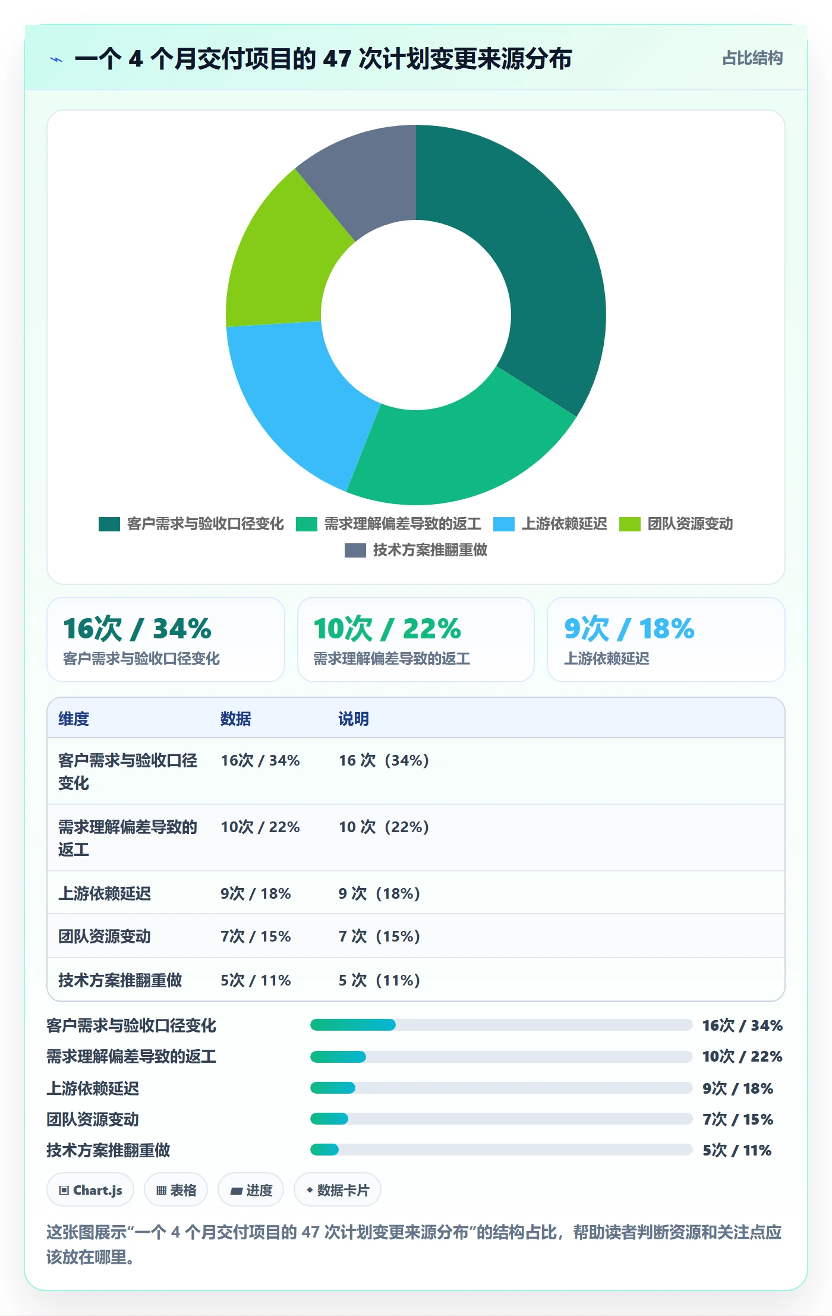
Task: Click the 维度 column header
Action: (x=74, y=719)
